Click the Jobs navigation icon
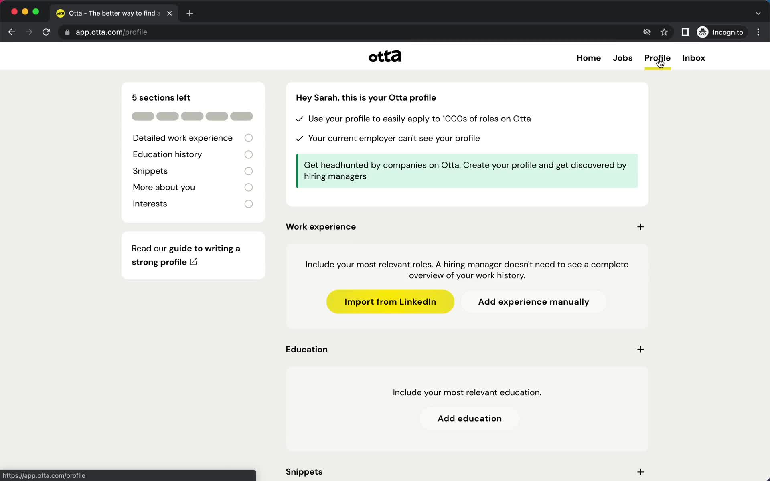770x481 pixels. (622, 57)
